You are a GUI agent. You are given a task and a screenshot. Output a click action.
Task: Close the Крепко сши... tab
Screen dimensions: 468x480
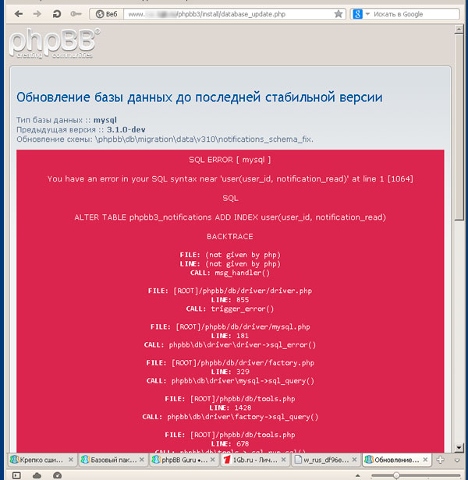click(x=71, y=460)
